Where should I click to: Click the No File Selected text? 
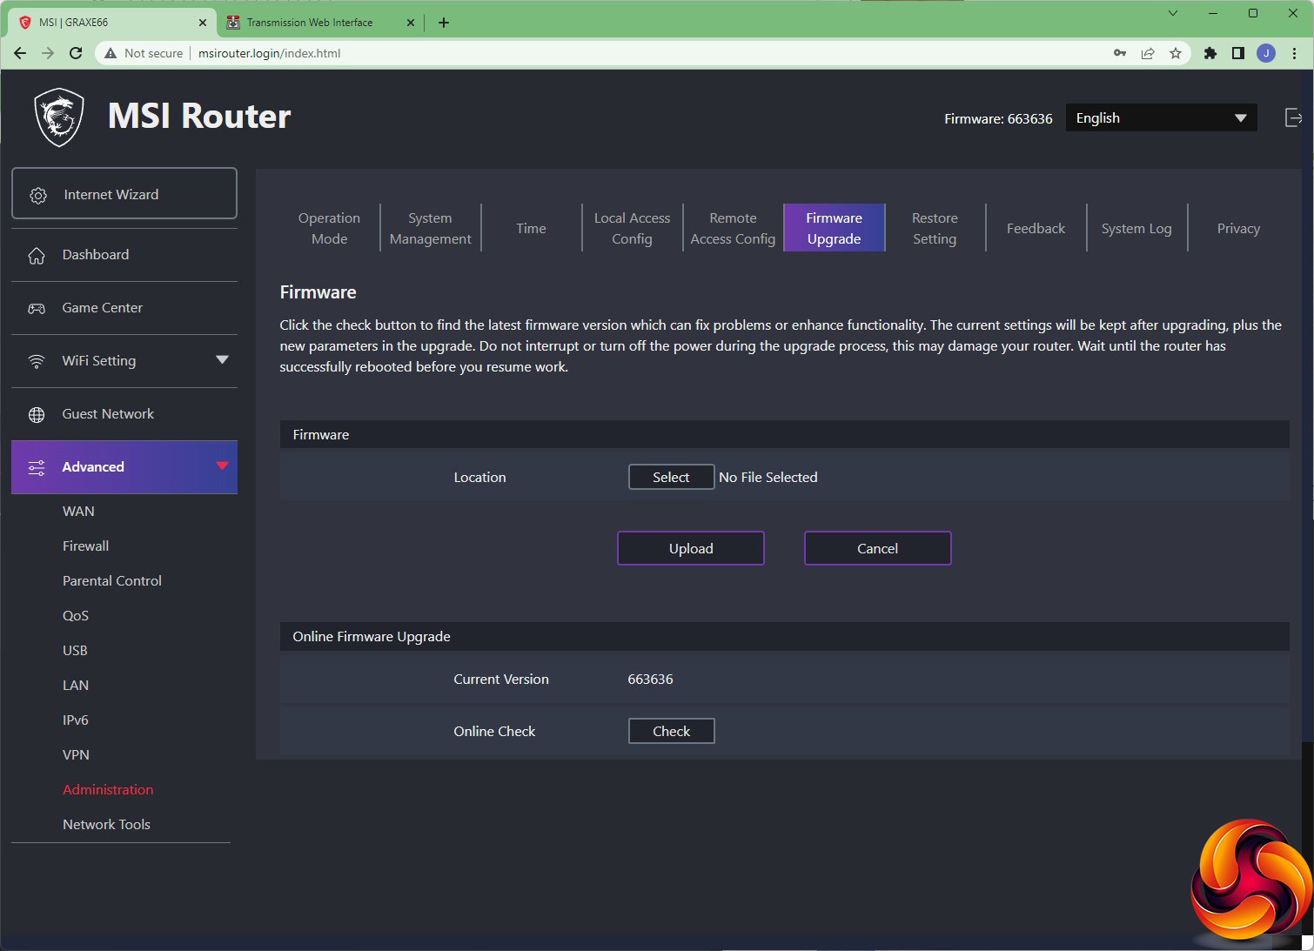coord(768,477)
